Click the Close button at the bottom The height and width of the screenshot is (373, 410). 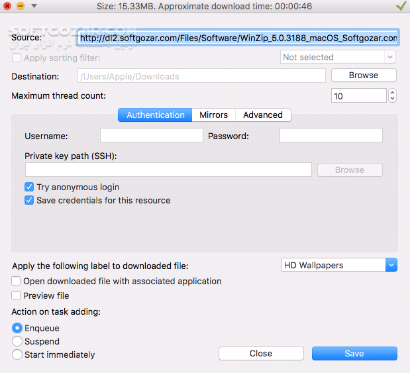pos(261,354)
